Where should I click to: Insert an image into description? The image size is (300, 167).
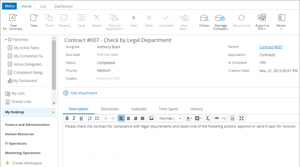point(151,119)
